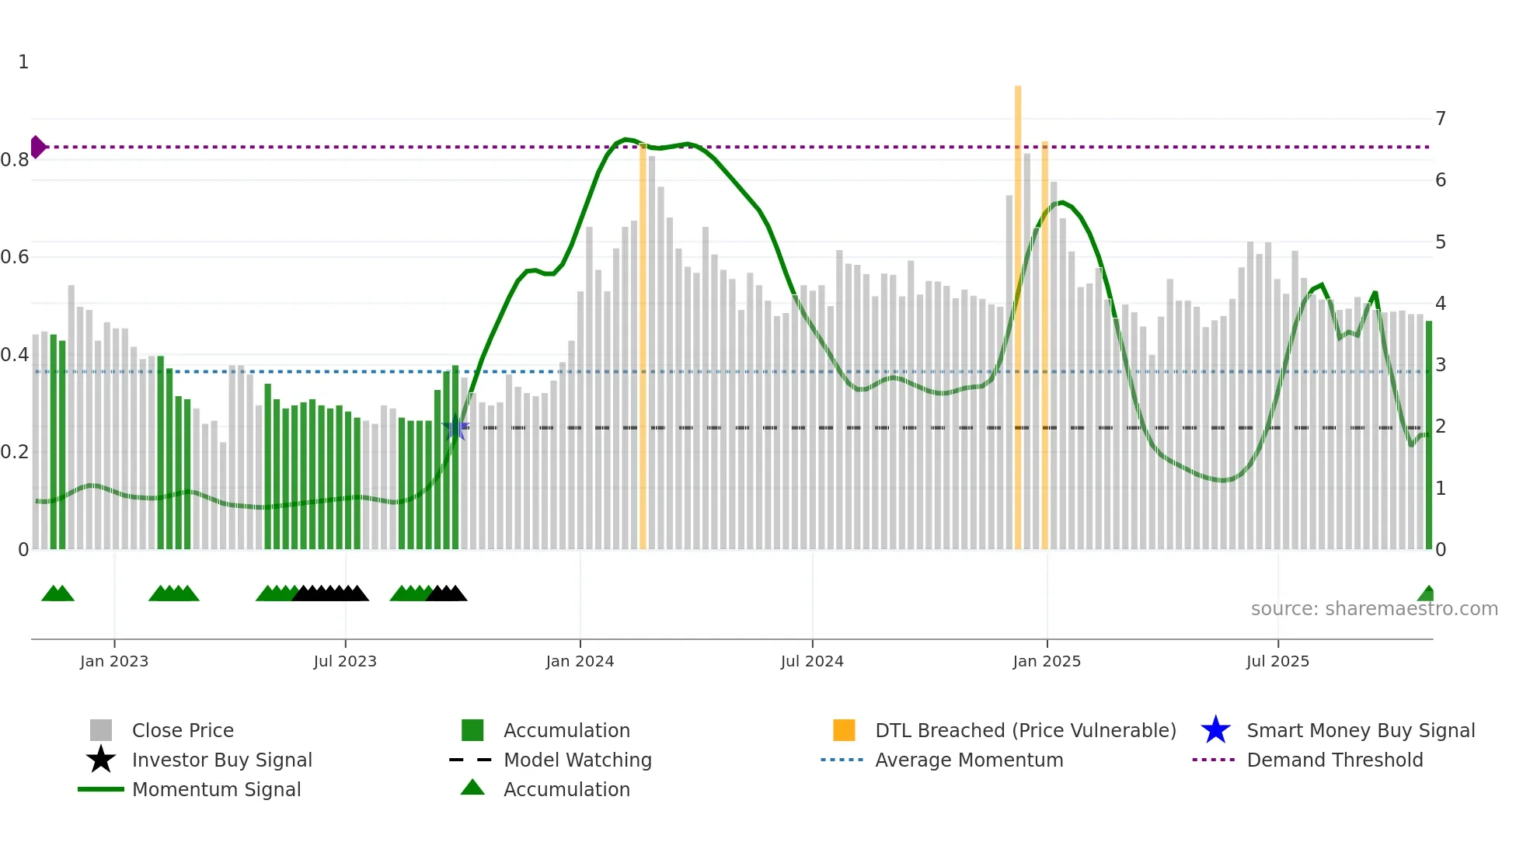Click the green Accumulation square legend icon
The image size is (1523, 856).
[x=472, y=730]
